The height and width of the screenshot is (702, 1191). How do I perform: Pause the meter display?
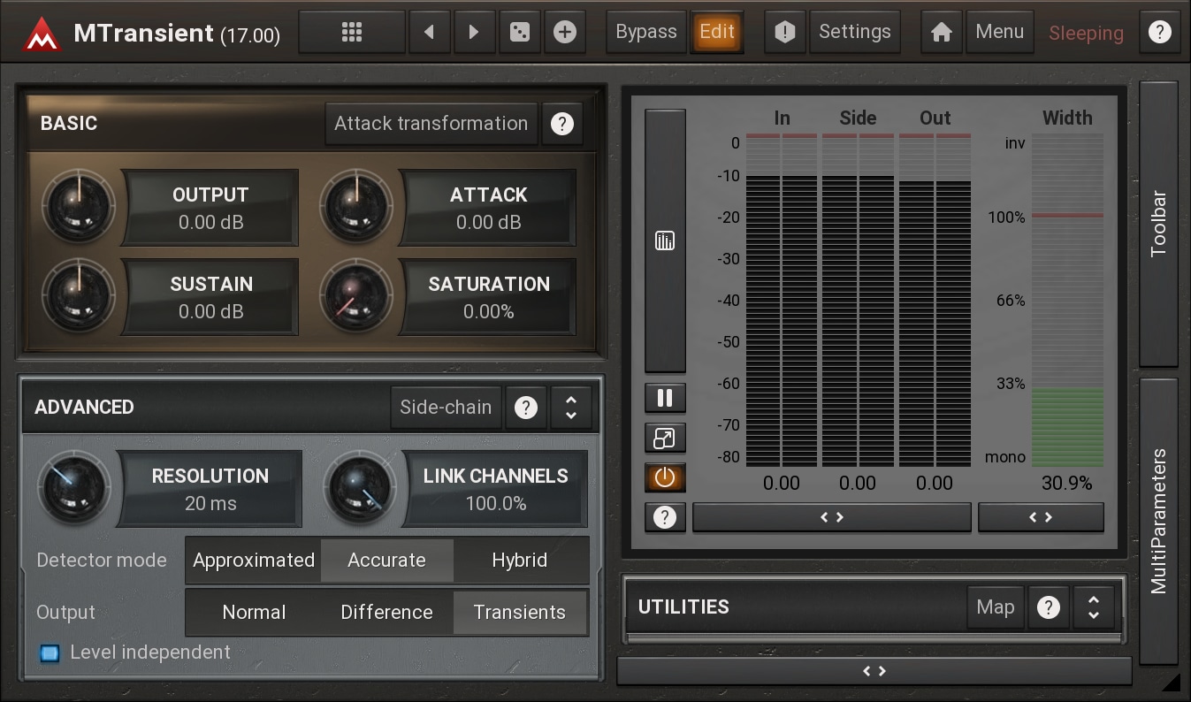pos(665,398)
